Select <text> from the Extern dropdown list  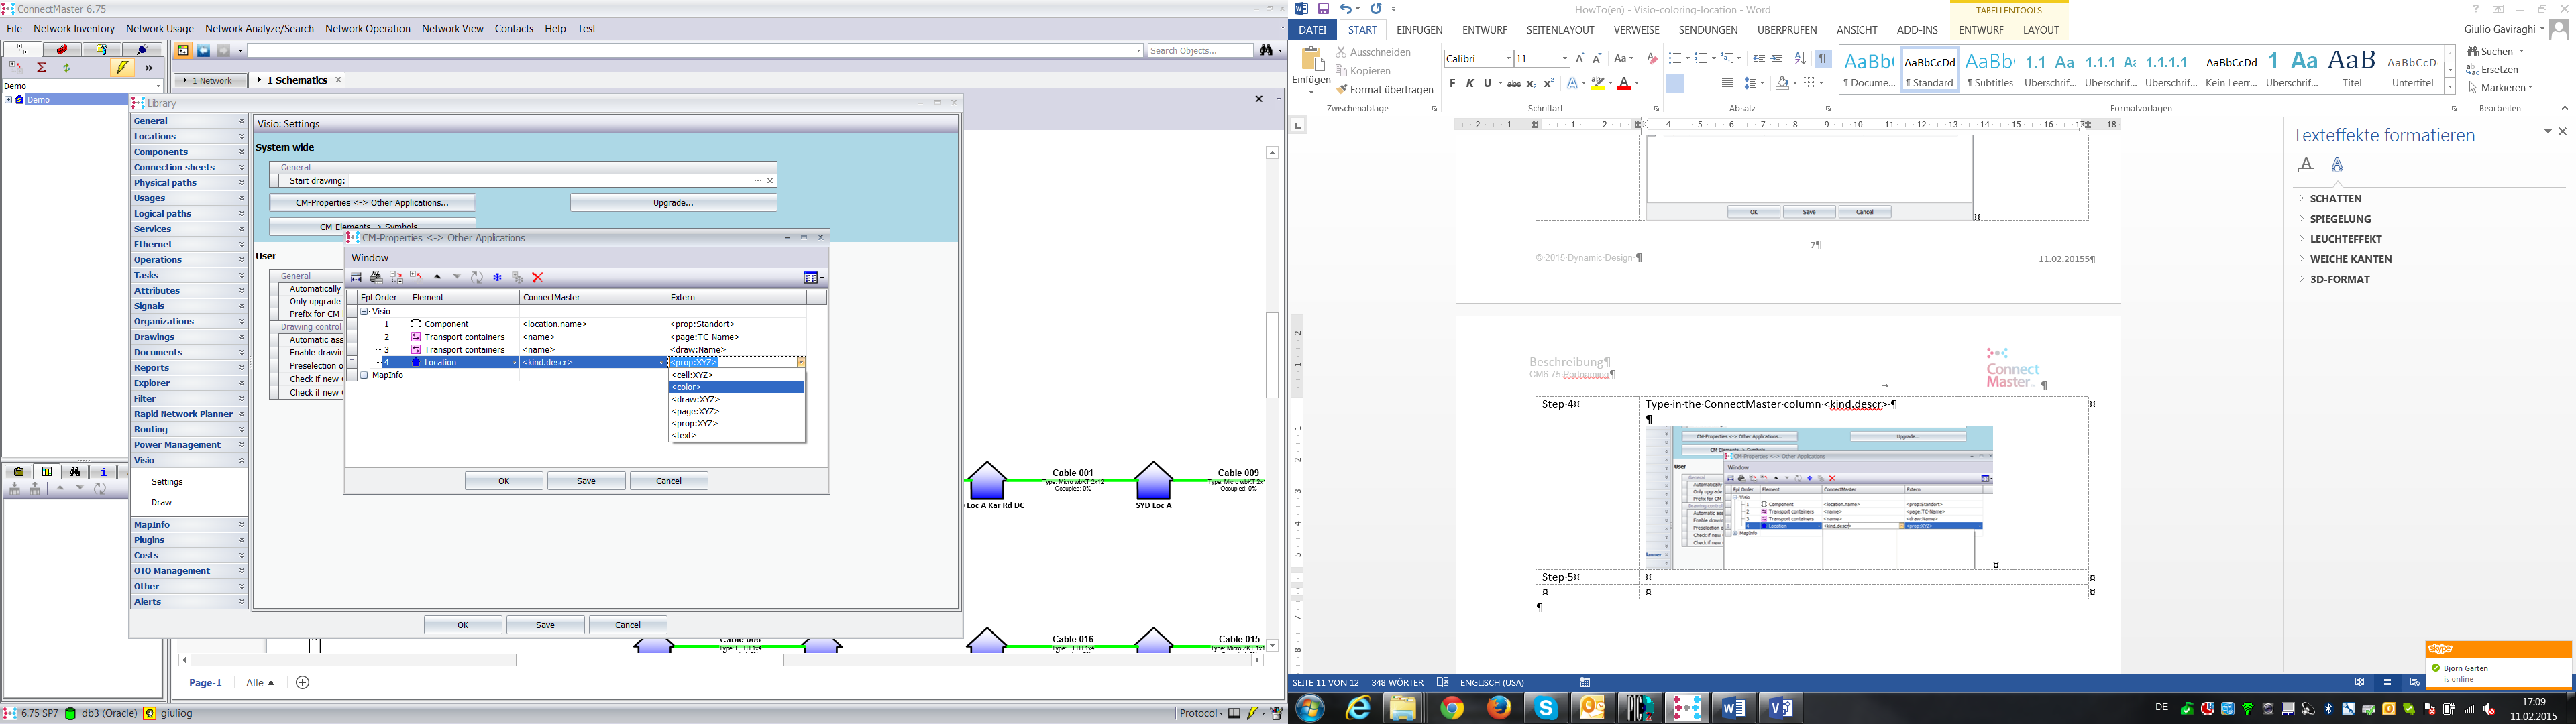[737, 435]
